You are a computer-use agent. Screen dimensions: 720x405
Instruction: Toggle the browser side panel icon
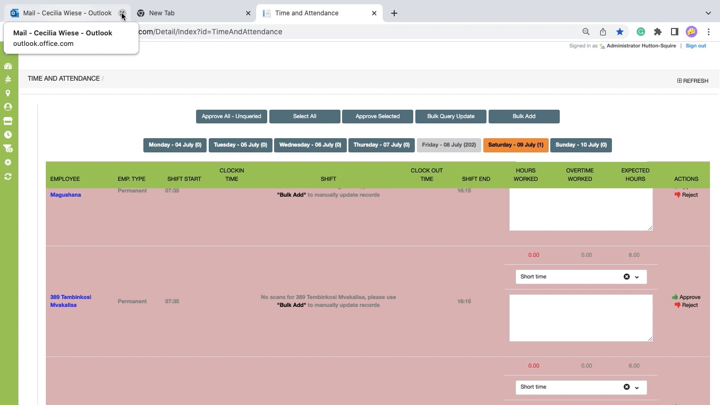coord(675,32)
